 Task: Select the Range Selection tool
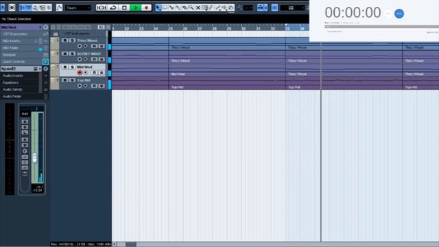click(165, 8)
